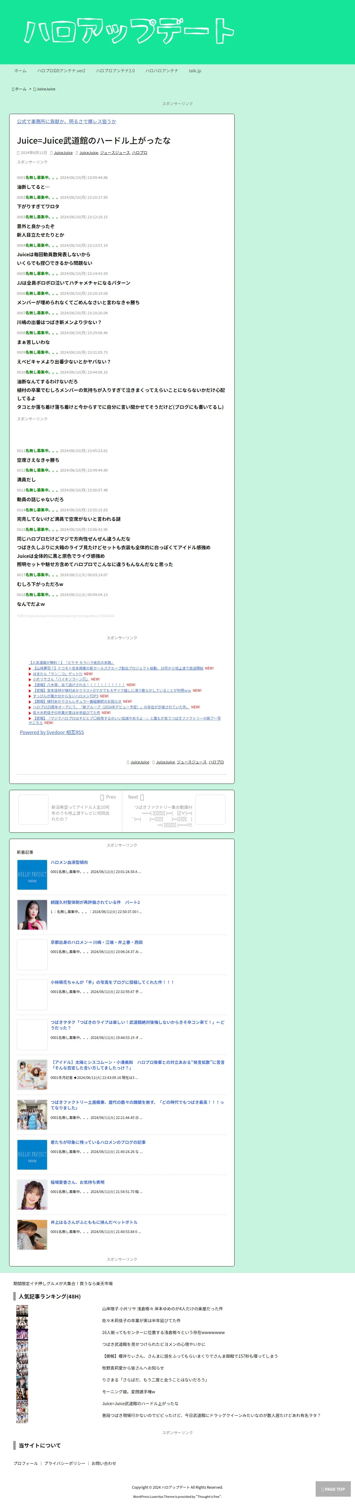Open link 公式で事務所に貢献か、明るさで推しメン狙うか
355x1510 pixels.
[x=66, y=121]
